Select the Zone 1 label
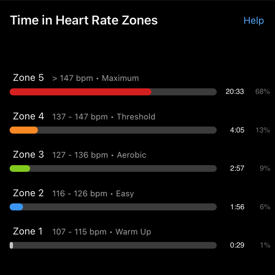 [x=28, y=232]
